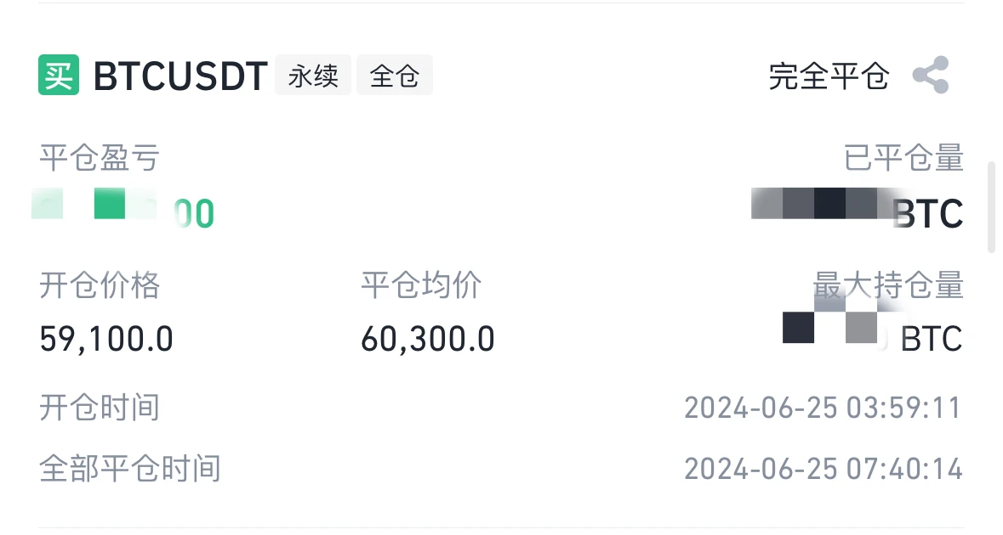Click the green blurred profit value

123,211
